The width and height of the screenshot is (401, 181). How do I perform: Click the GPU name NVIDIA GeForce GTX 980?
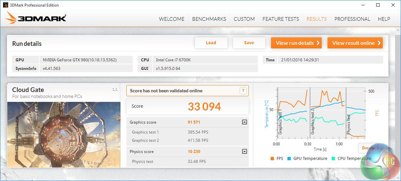80,60
